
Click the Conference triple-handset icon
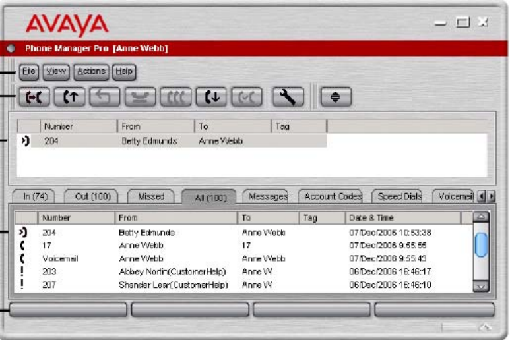pyautogui.click(x=175, y=97)
